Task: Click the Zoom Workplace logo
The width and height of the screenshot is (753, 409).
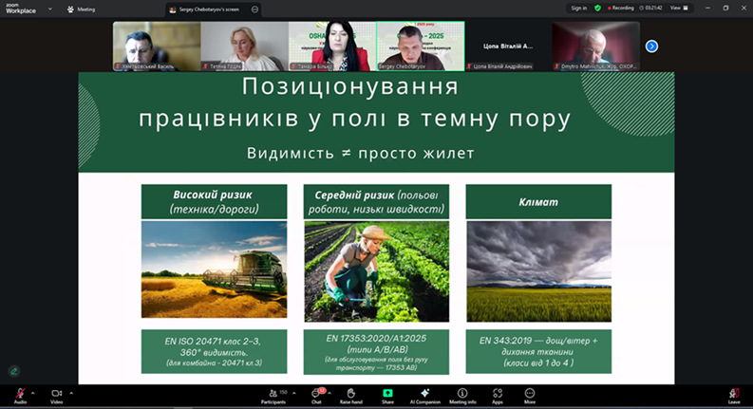Action: 21,9
